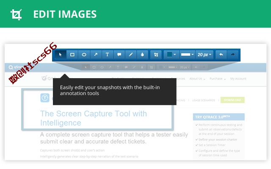
Task: Select the blur droplet tool
Action: tap(142, 55)
